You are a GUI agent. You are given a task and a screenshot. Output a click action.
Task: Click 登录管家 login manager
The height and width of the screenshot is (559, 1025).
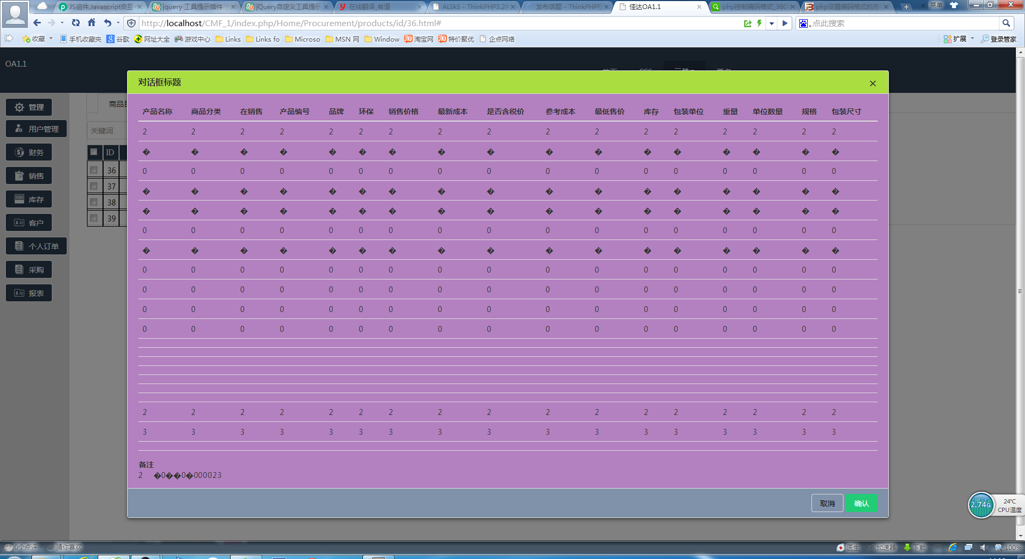(x=998, y=39)
